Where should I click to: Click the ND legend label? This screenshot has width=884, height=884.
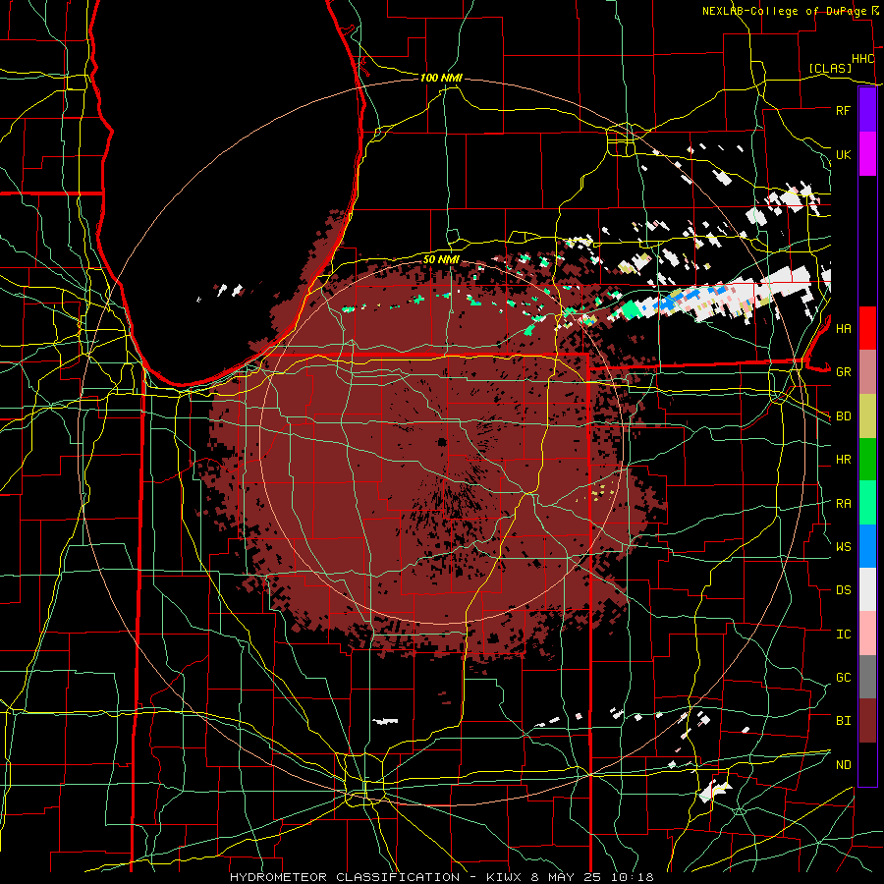(843, 765)
